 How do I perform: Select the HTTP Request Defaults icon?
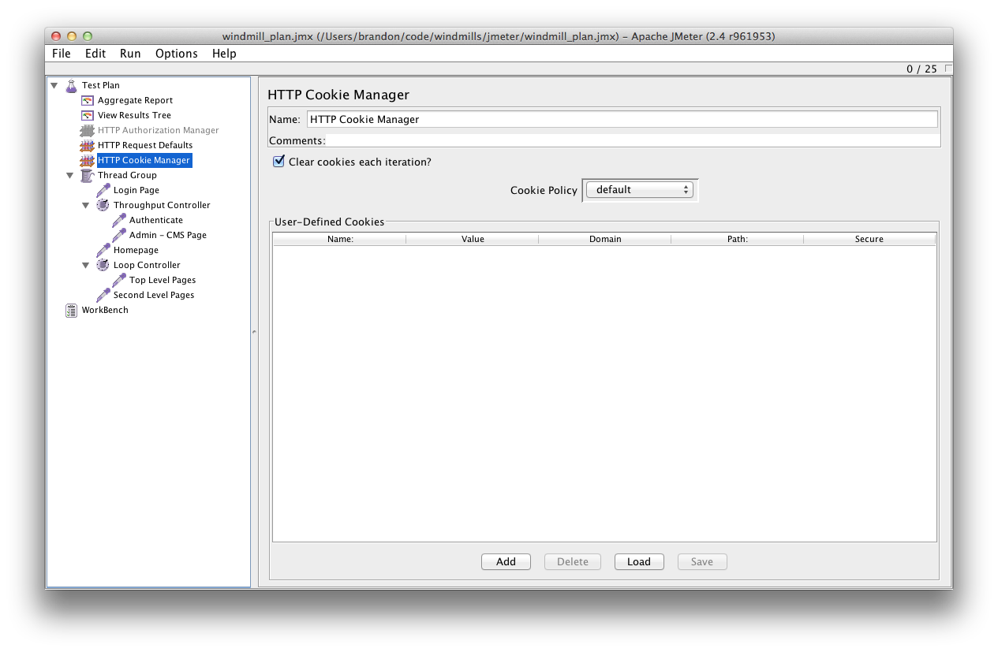pyautogui.click(x=88, y=145)
